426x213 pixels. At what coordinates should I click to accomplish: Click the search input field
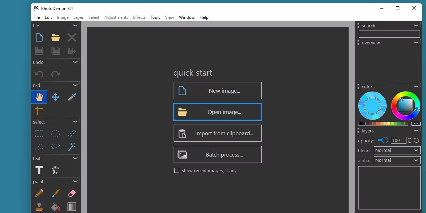click(x=389, y=34)
